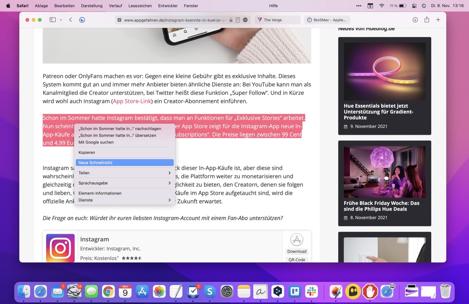Click the address bar URL field
469x304 pixels.
175,20
